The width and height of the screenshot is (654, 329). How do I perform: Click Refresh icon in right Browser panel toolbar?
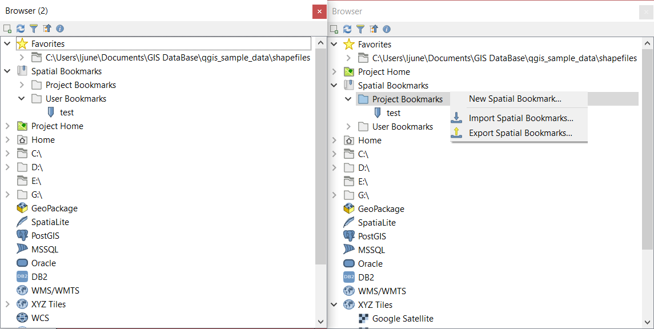pyautogui.click(x=347, y=29)
